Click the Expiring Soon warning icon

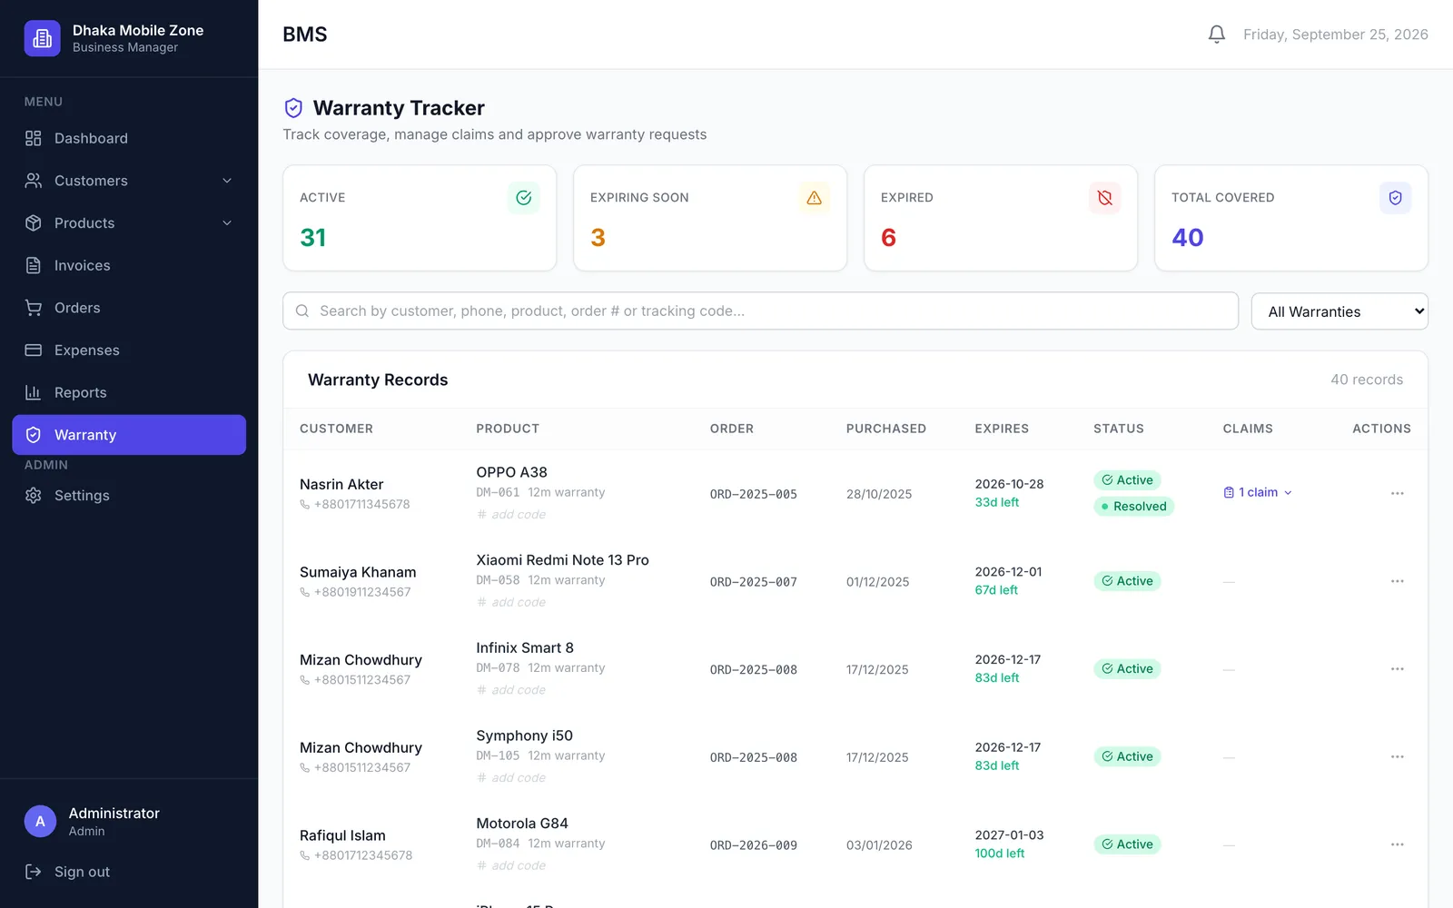point(815,198)
